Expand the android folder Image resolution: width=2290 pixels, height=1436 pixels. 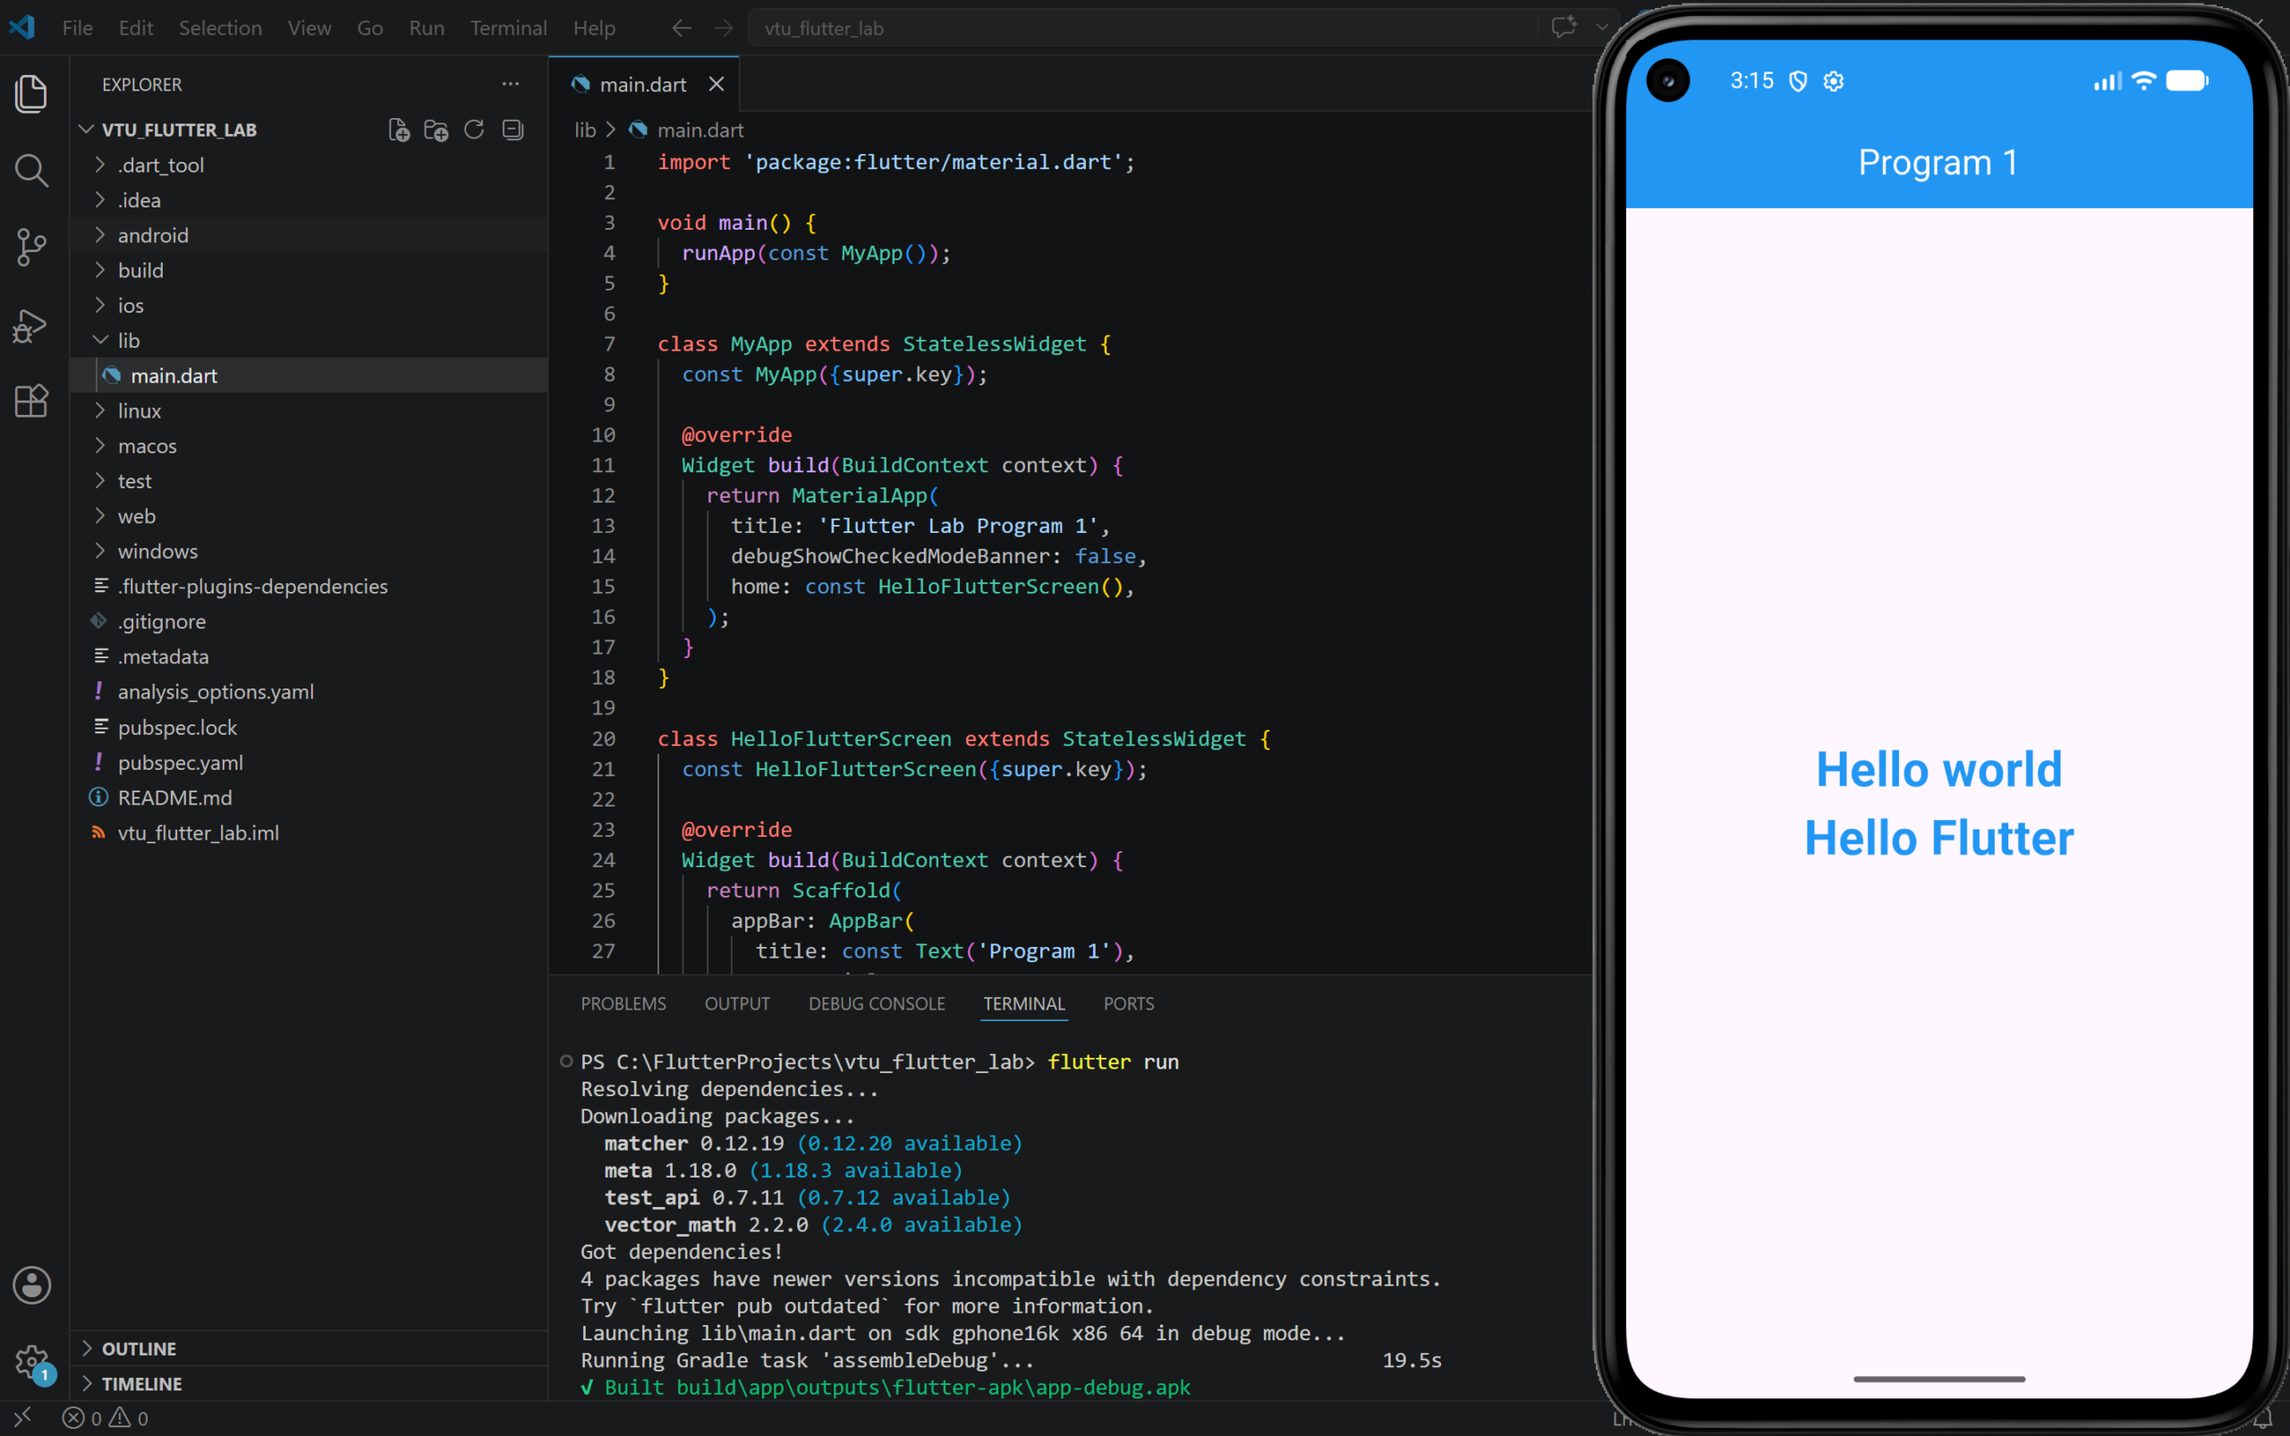[x=153, y=235]
